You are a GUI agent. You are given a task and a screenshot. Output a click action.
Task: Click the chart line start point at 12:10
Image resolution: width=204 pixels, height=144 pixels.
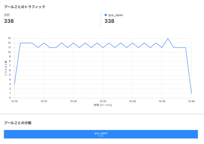point(14,84)
